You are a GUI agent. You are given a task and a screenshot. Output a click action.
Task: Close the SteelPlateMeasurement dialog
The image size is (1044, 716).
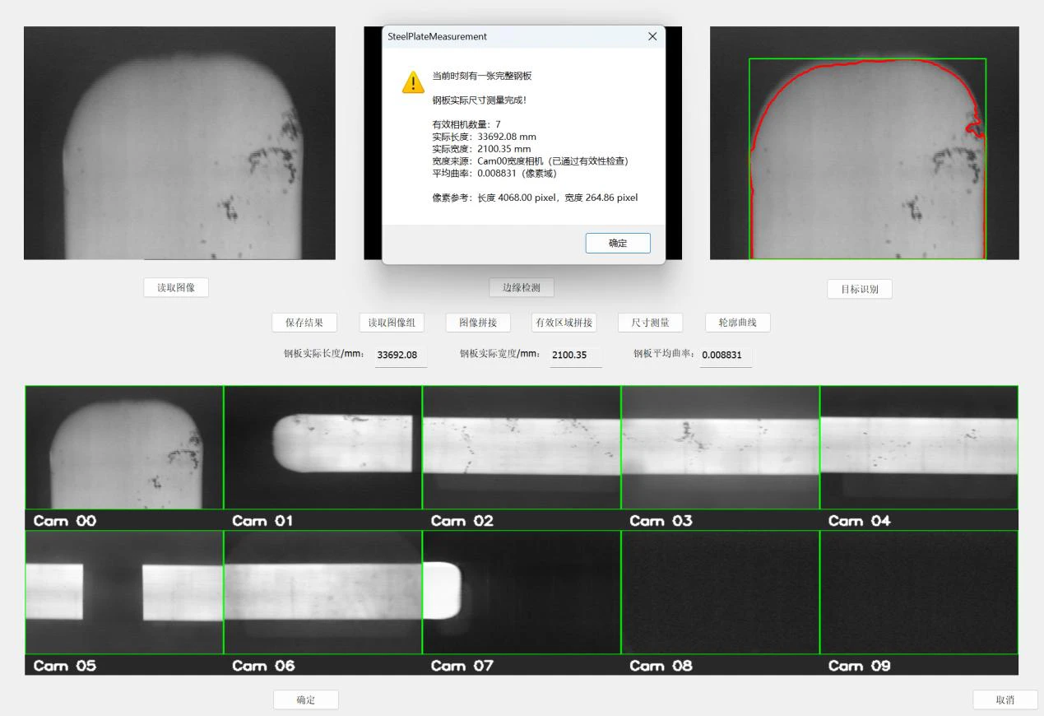pos(652,36)
